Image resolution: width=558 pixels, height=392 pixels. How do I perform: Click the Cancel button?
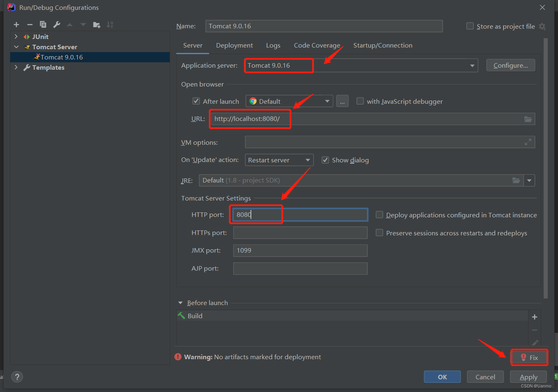coord(485,377)
